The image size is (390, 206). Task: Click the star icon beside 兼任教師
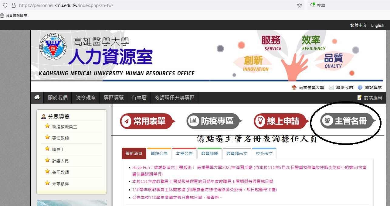pyautogui.click(x=47, y=171)
